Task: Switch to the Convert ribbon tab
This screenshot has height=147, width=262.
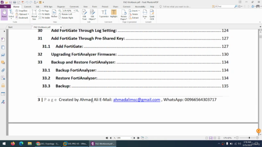Action: pos(27,7)
